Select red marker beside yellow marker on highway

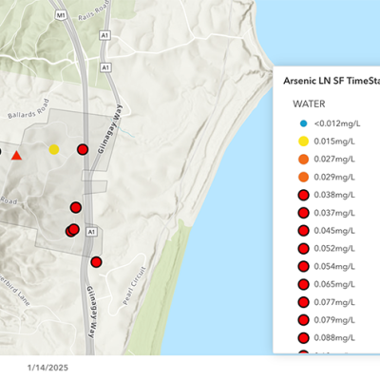pyautogui.click(x=83, y=149)
